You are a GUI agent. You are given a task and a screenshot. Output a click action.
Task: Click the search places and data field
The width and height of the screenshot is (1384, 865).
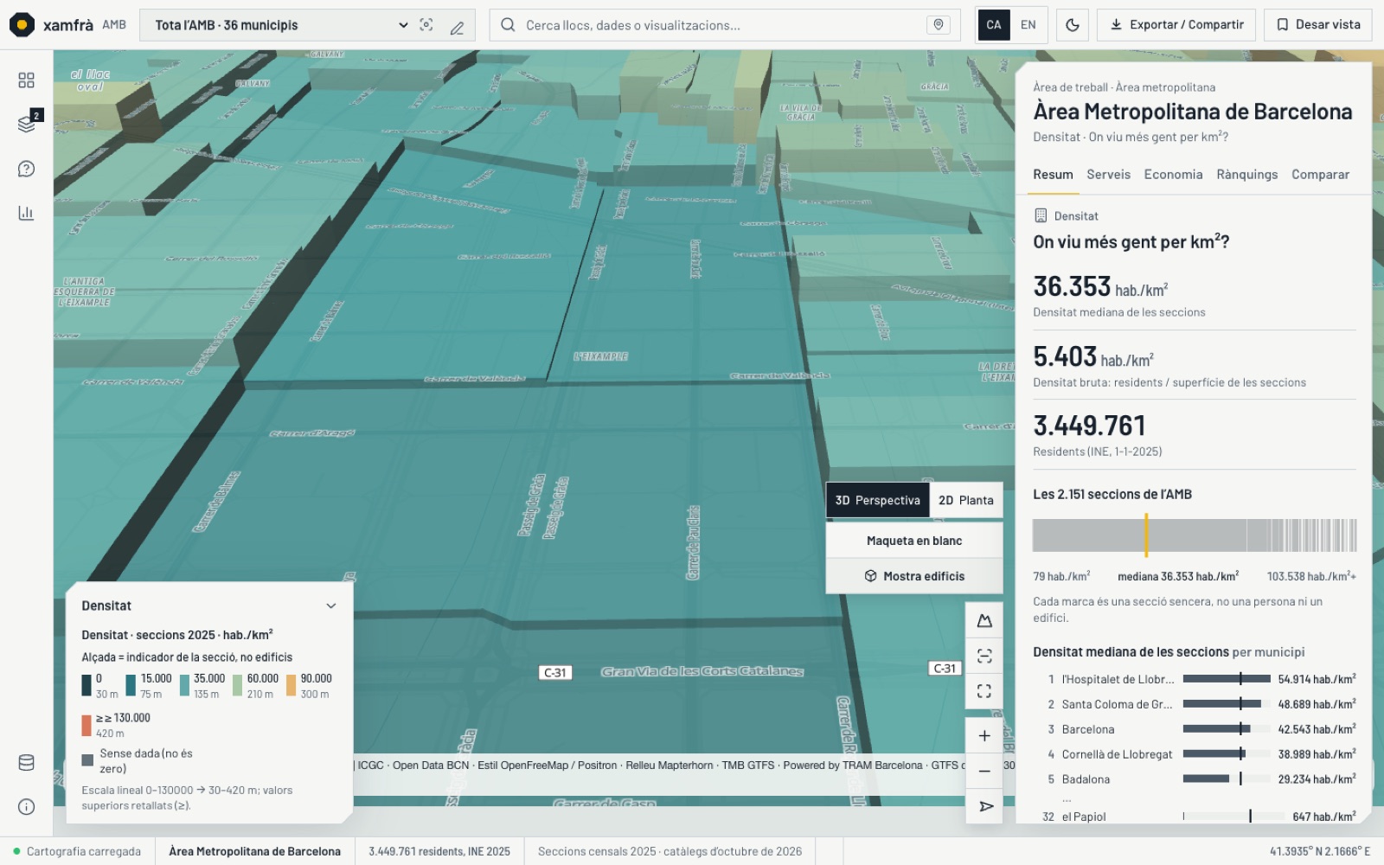725,25
